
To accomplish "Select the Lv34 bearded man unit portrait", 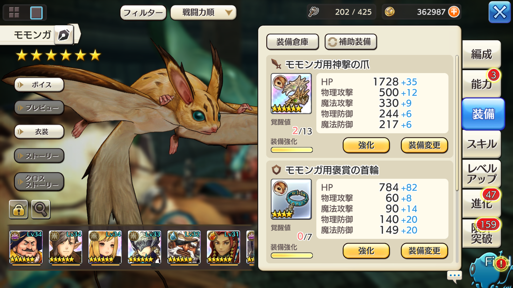I will pos(26,247).
